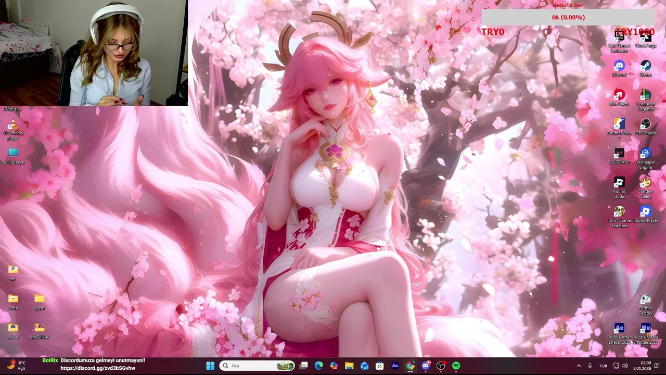
Task: Click the Format Factory desktop icon
Action: tap(646, 304)
